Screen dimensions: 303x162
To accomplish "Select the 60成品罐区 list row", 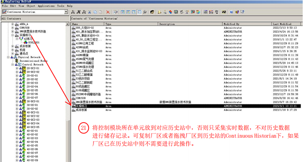I will point(186,86).
